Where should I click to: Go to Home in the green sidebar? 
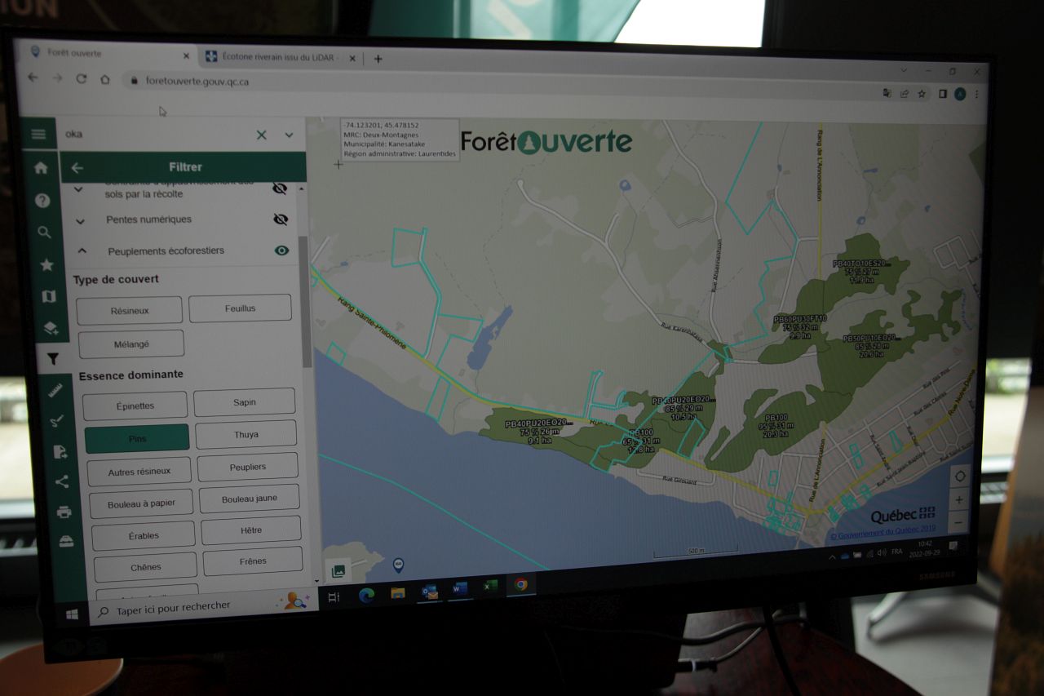[41, 167]
